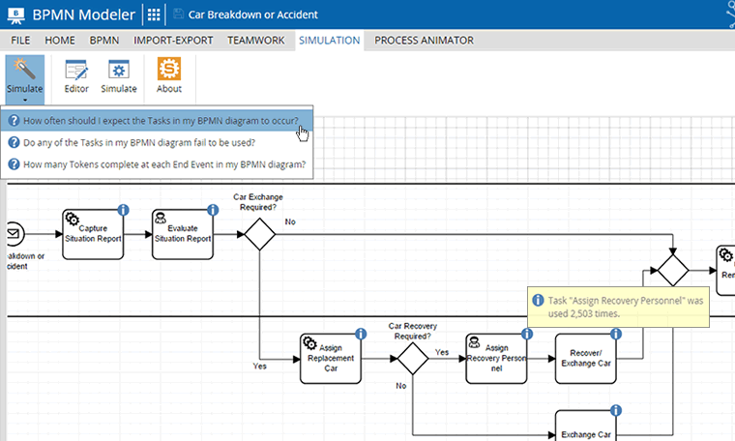This screenshot has width=735, height=441.
Task: Open the PROCESS ANIMATOR tab
Action: tap(424, 41)
